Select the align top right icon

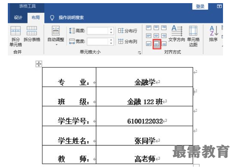tap(164, 28)
